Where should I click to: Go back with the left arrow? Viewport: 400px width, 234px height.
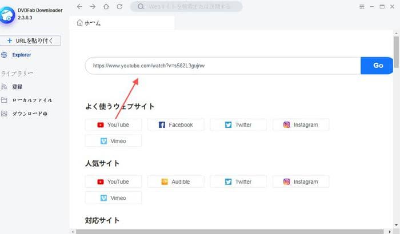tap(79, 7)
